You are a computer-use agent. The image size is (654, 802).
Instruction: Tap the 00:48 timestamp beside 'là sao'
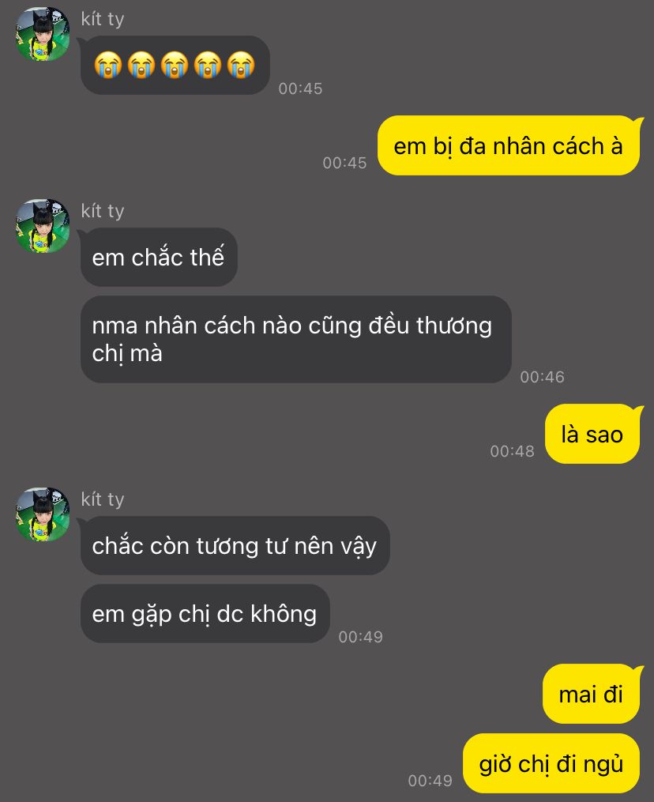(x=512, y=451)
